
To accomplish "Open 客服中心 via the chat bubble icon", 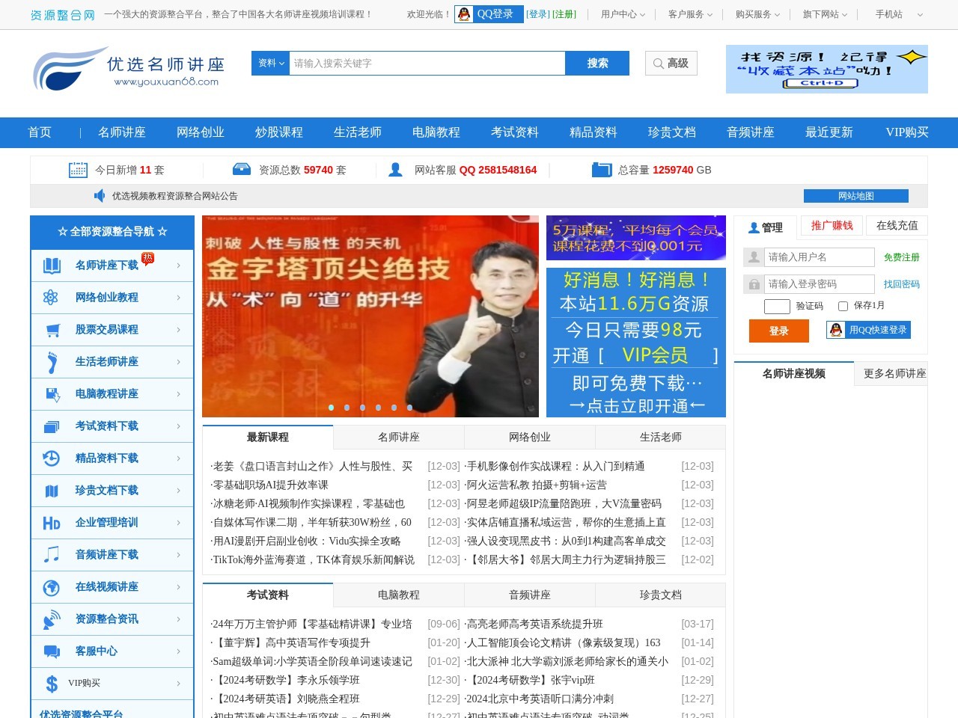I will point(51,651).
